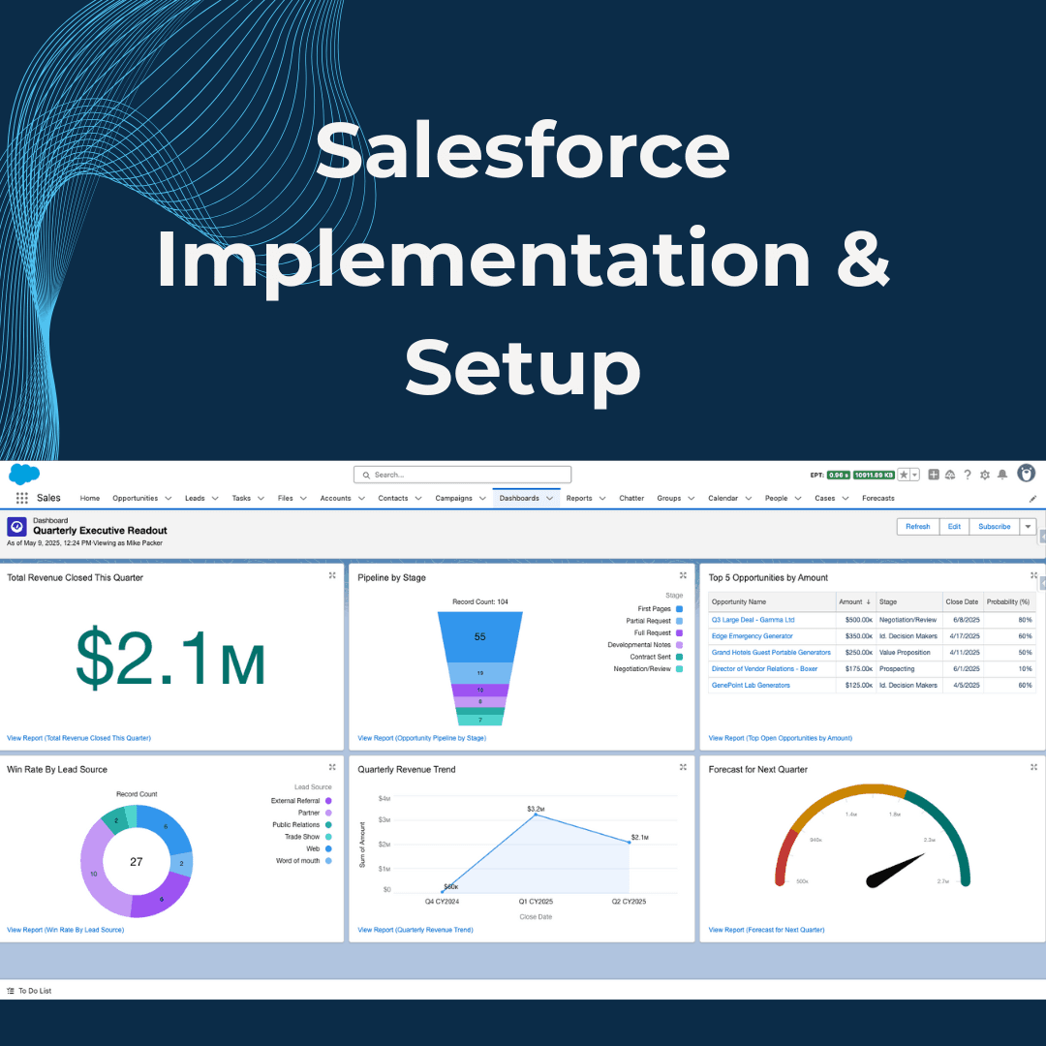Open the App Launcher grid

(x=21, y=497)
